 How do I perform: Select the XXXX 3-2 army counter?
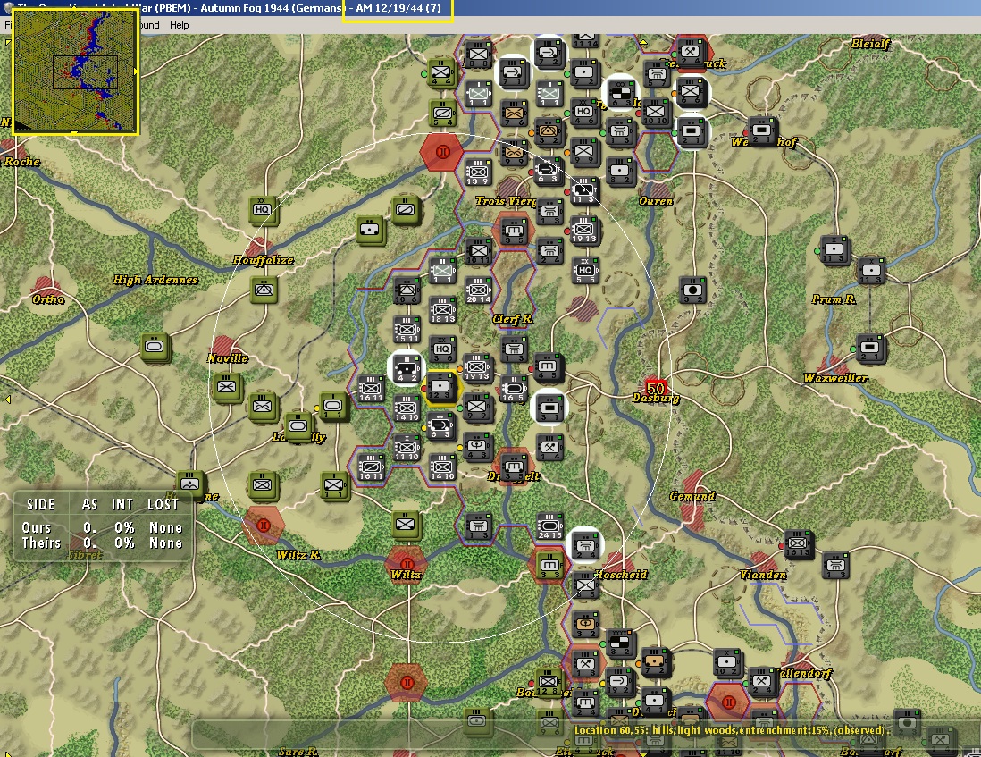point(620,643)
